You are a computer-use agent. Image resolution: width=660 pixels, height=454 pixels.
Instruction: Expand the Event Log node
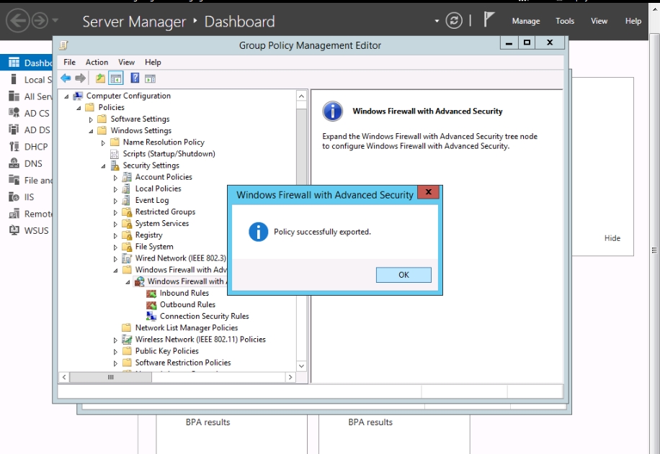[x=115, y=201]
